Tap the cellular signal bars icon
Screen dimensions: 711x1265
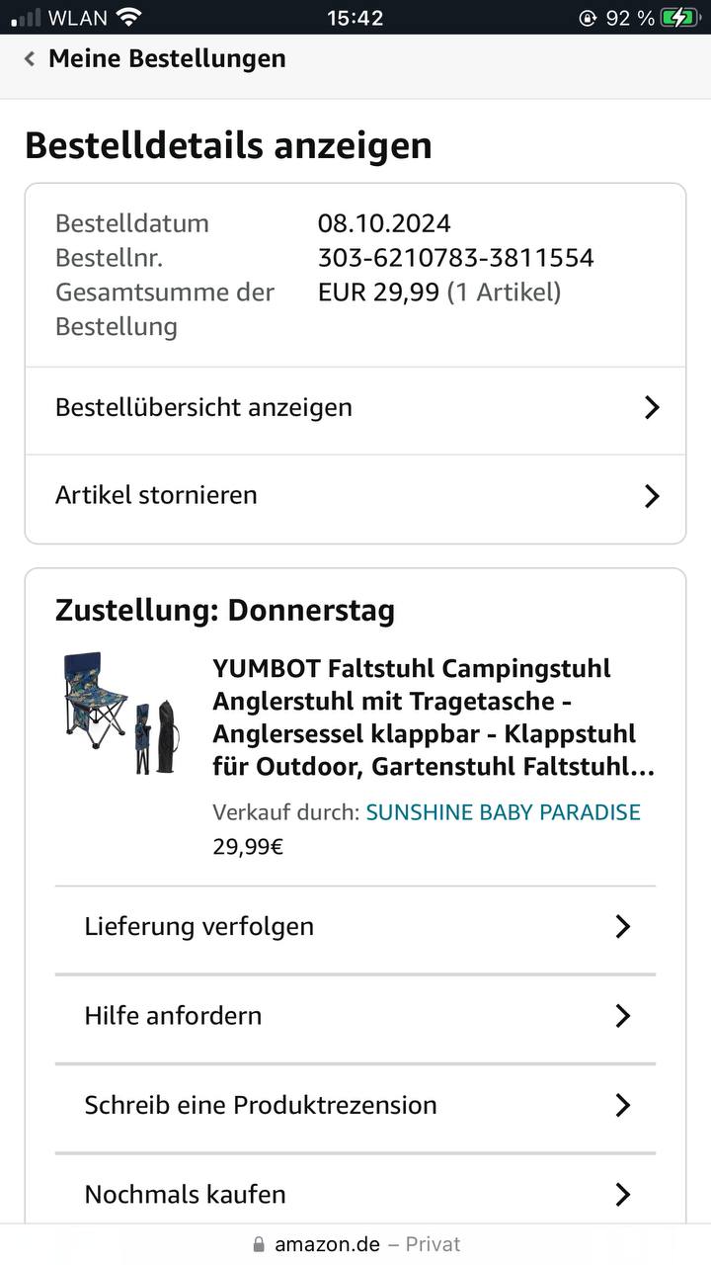point(26,17)
